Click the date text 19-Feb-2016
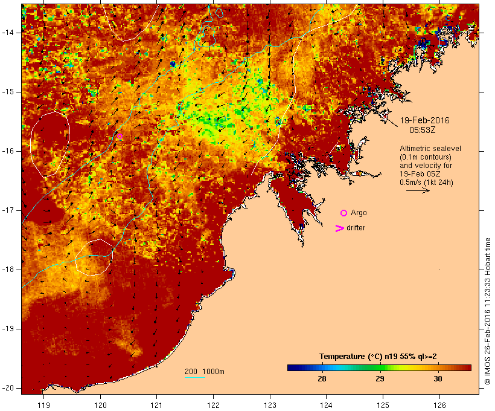The image size is (495, 411). pyautogui.click(x=424, y=120)
